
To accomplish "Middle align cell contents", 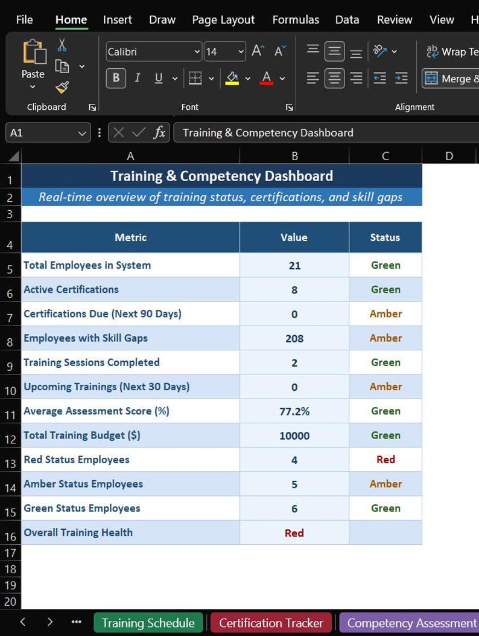I will click(x=334, y=51).
